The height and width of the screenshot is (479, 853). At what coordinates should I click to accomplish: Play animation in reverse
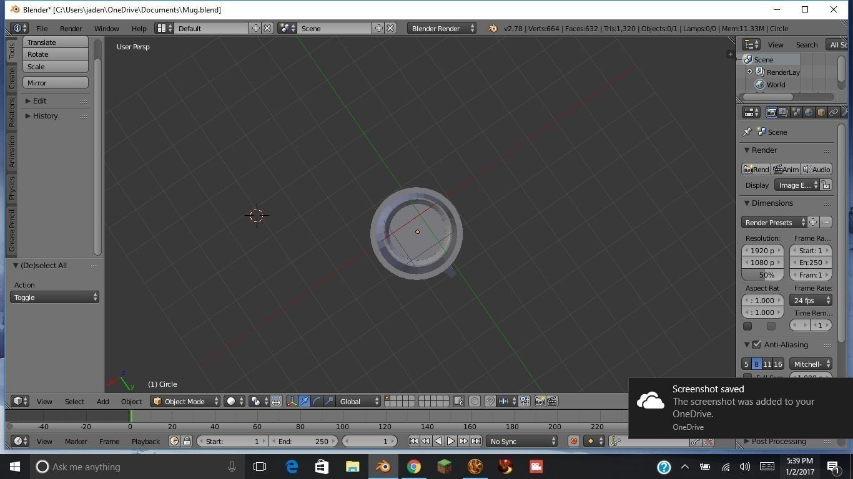[438, 441]
